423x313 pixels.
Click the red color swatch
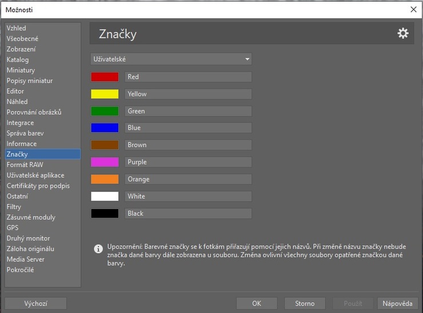point(105,77)
